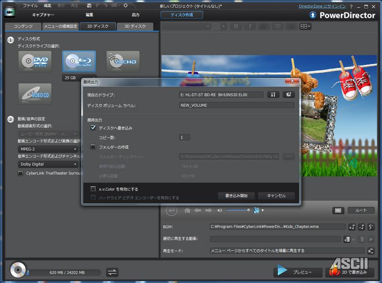Viewport: 382px width, 283px height.
Task: Open the ファイル menu
Action: pyautogui.click(x=31, y=5)
